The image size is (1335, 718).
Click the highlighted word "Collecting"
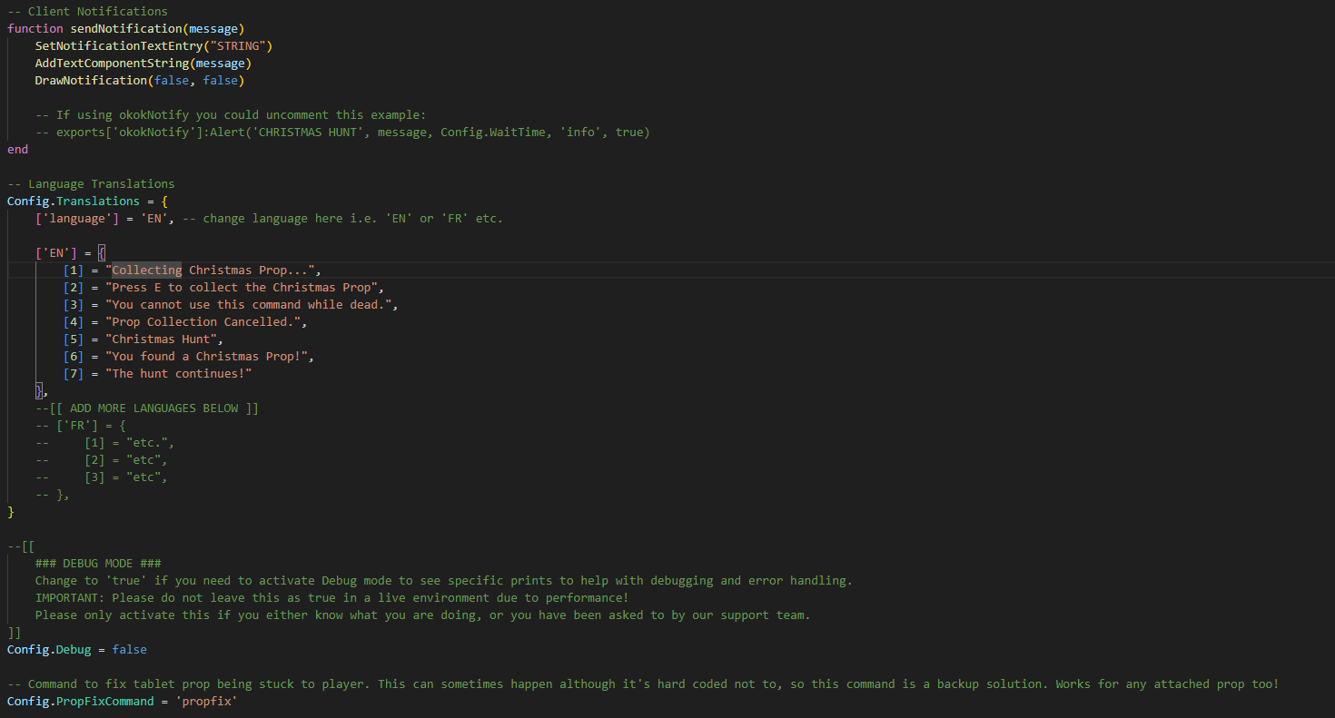(146, 270)
